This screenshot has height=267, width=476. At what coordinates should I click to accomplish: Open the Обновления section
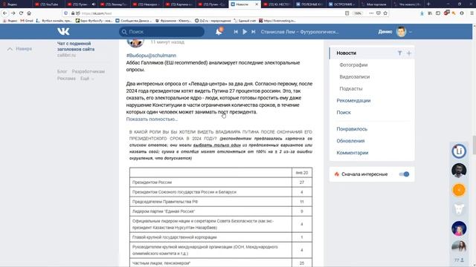(350, 141)
